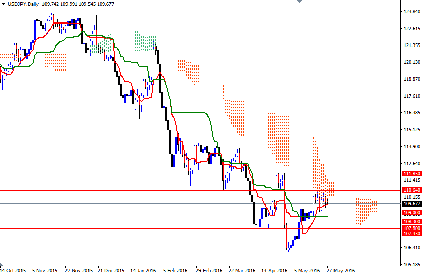Click the 105.185 price scale value

[x=412, y=265]
